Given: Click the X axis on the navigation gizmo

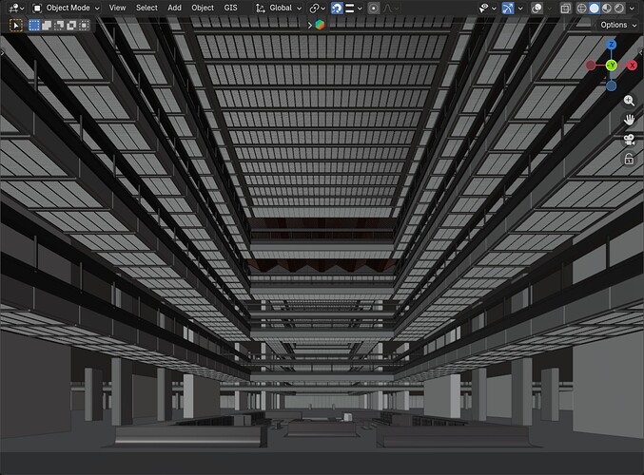Looking at the screenshot, I should coord(632,66).
